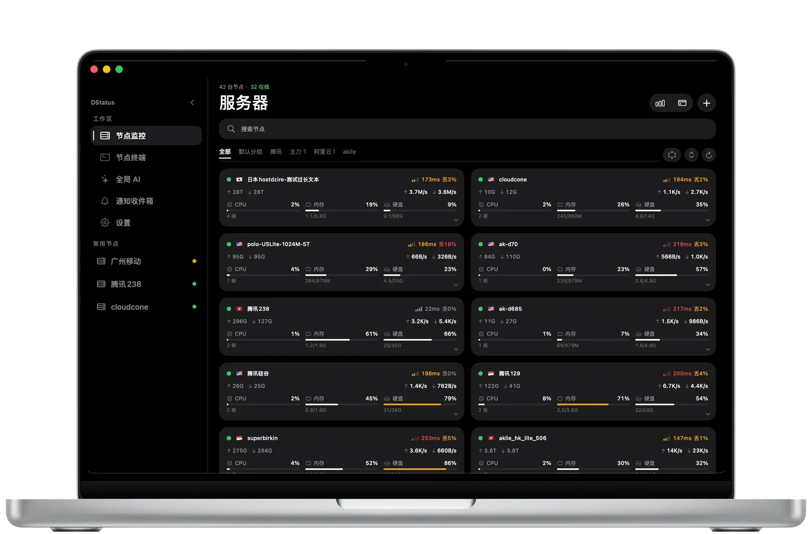Select the cloudcone favorite node in sidebar
Image resolution: width=812 pixels, height=534 pixels.
147,307
